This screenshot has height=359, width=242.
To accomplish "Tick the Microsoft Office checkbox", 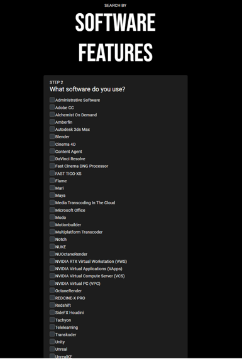I will pos(52,210).
